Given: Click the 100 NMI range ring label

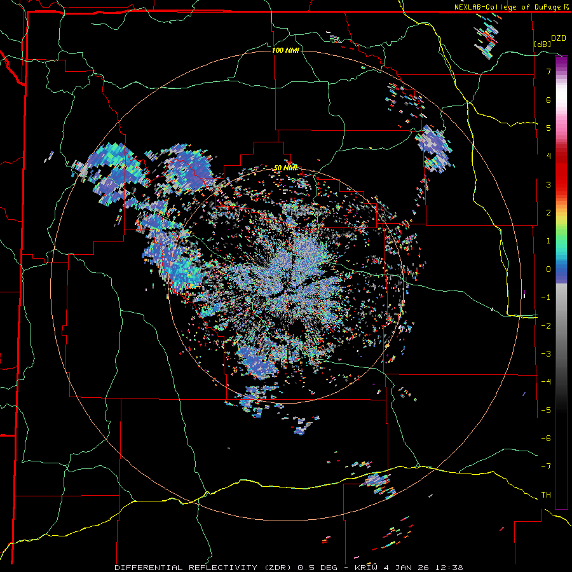Looking at the screenshot, I should [285, 50].
